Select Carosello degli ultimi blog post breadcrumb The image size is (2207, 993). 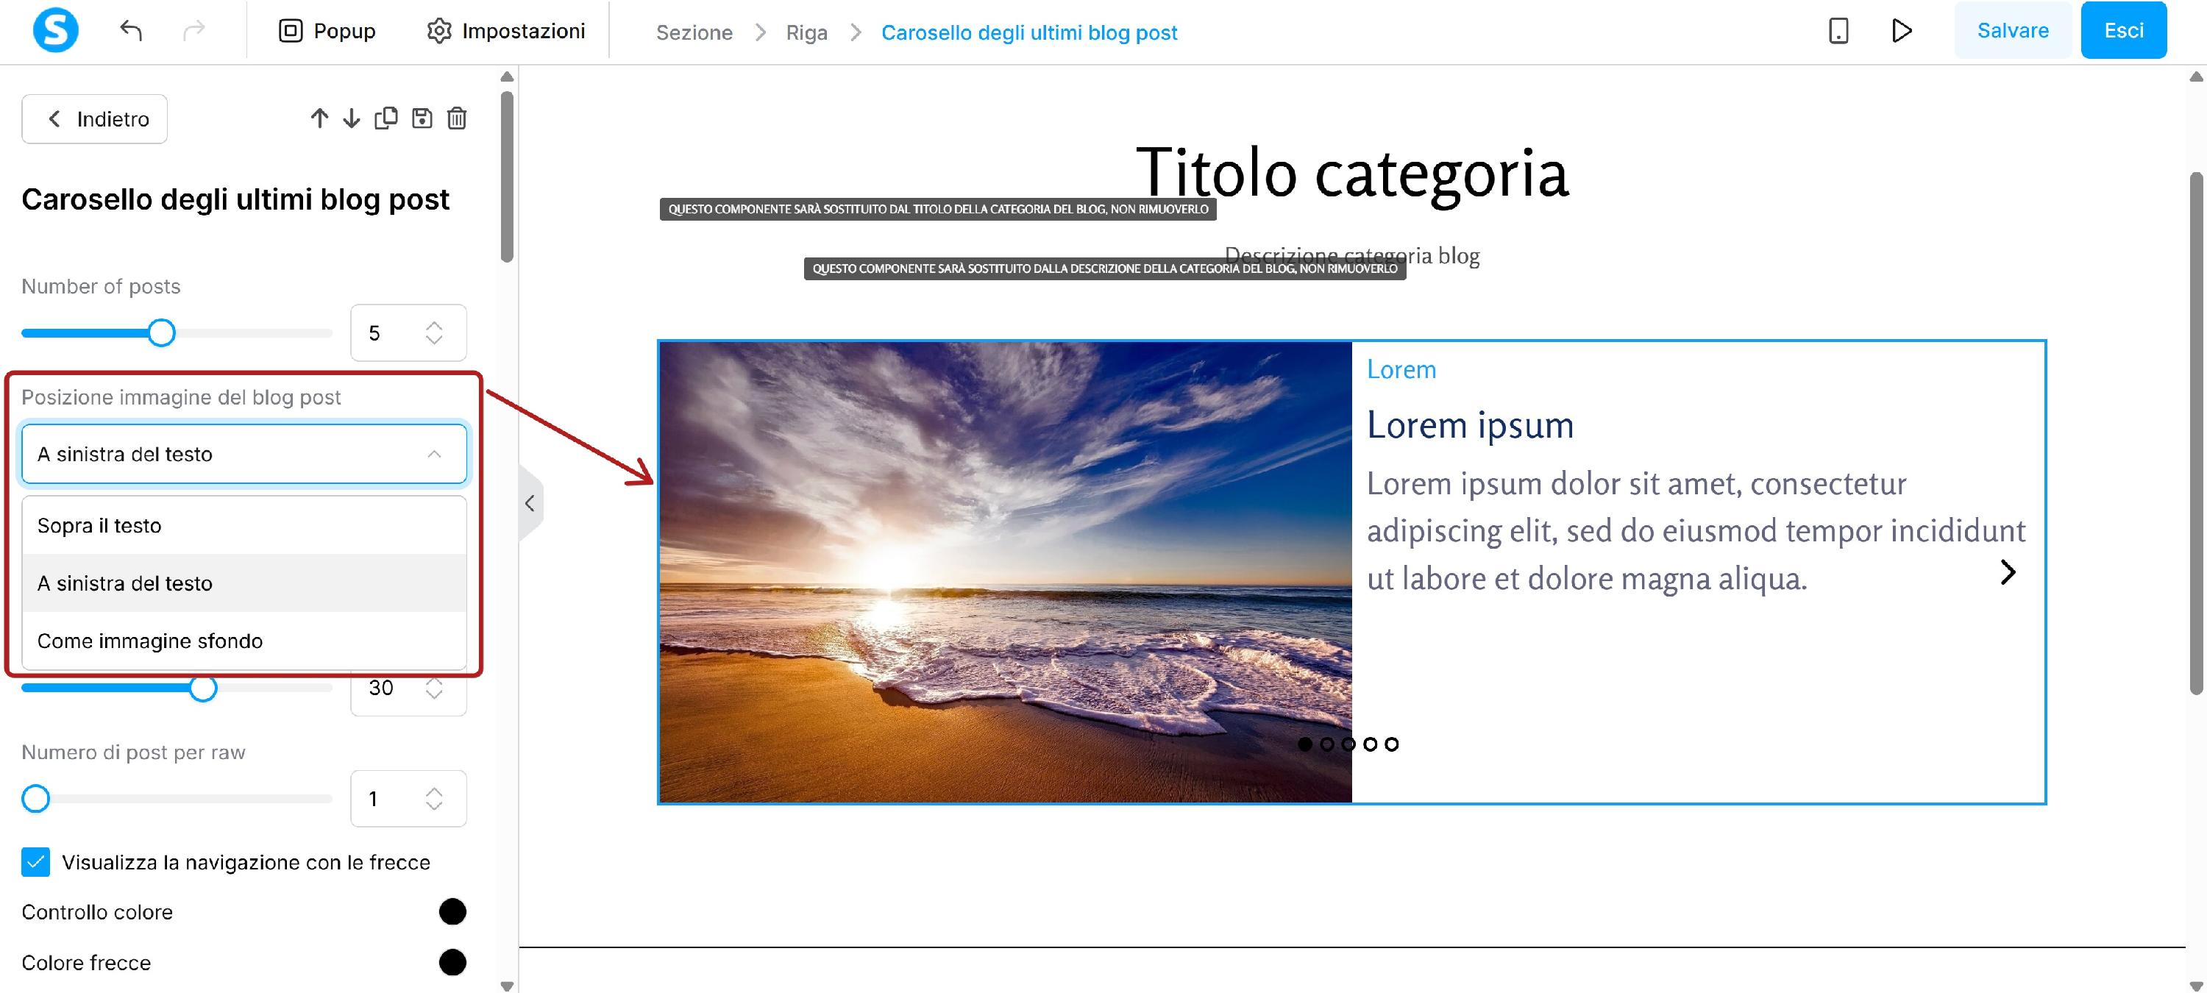(1029, 32)
